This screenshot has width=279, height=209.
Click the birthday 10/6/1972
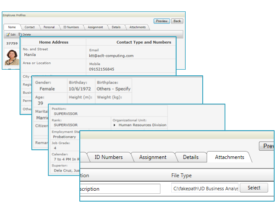pos(80,89)
